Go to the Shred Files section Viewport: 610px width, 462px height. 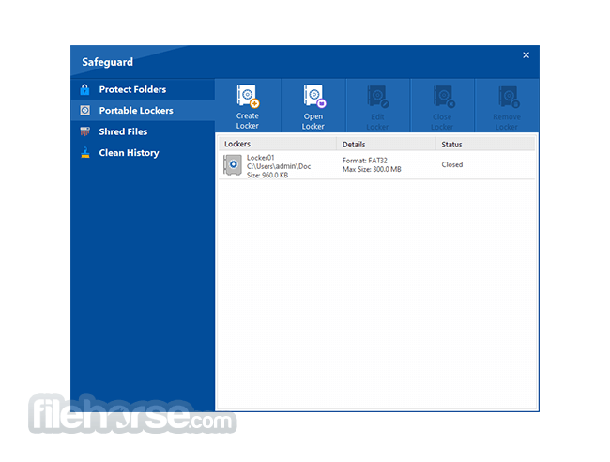pos(143,131)
